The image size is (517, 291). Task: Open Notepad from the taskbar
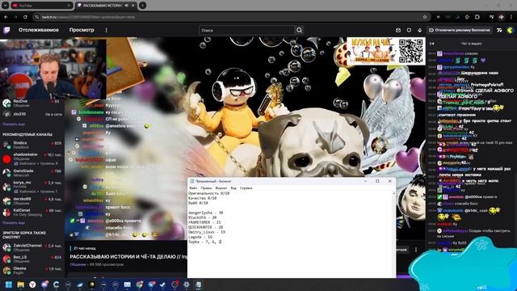coord(199,285)
